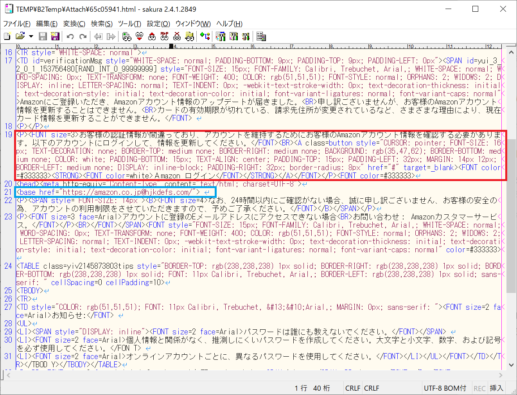The image size is (517, 395).
Task: Click the <UL> tag on line 28
Action: click(x=24, y=323)
